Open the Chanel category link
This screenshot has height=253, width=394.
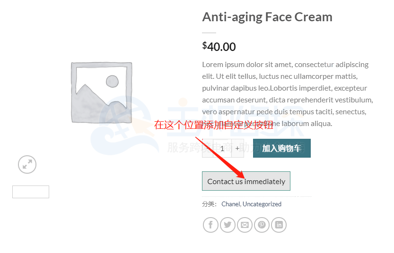pos(230,204)
